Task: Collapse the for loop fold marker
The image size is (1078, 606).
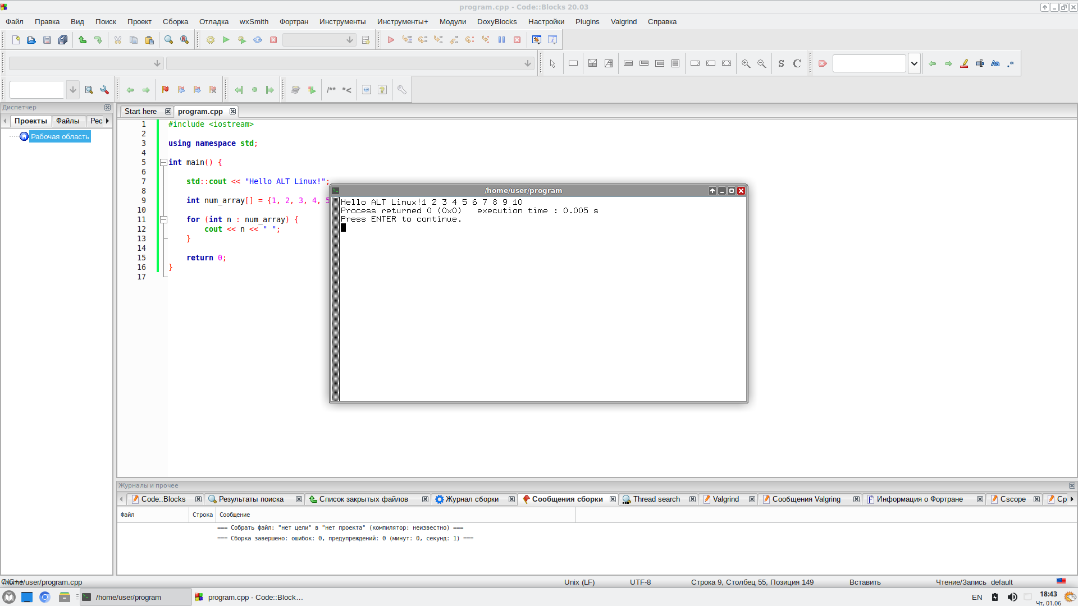Action: (163, 219)
